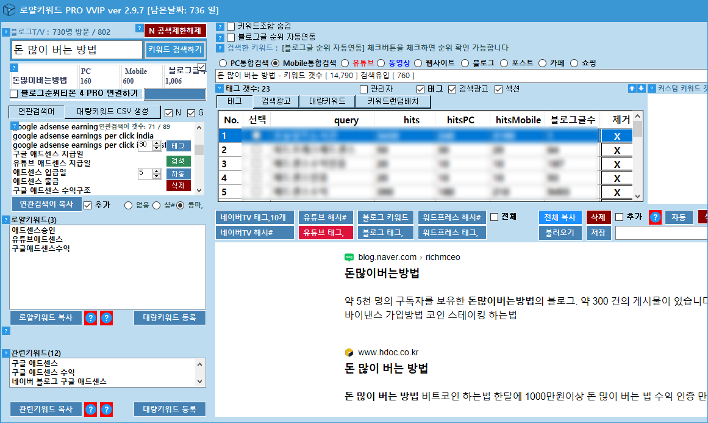Uncheck the 섹션 checkbox
Screen dimensions: 708x423
498,90
